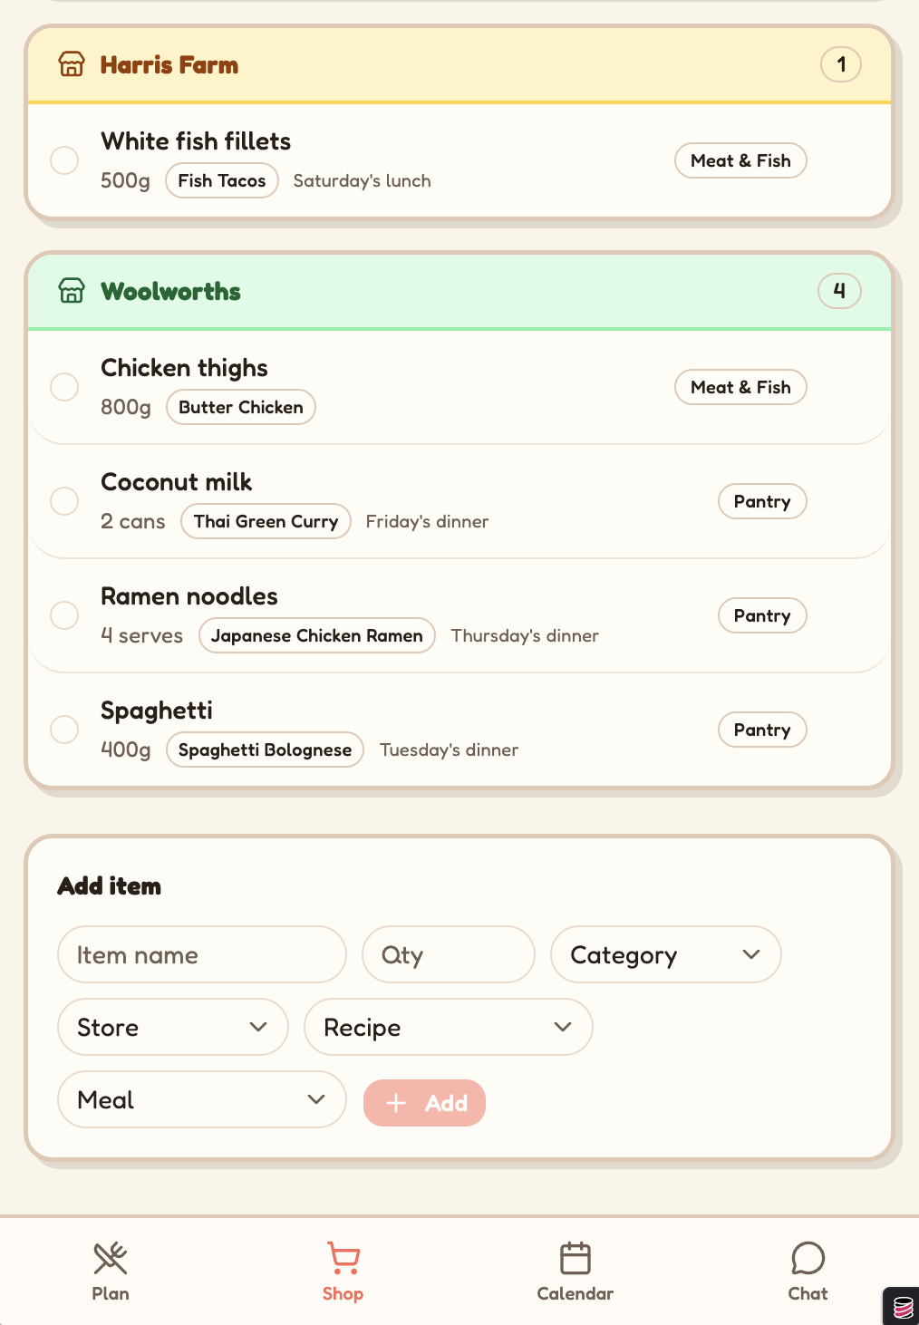Click the plus icon on the Add button
The image size is (919, 1325).
coord(396,1103)
